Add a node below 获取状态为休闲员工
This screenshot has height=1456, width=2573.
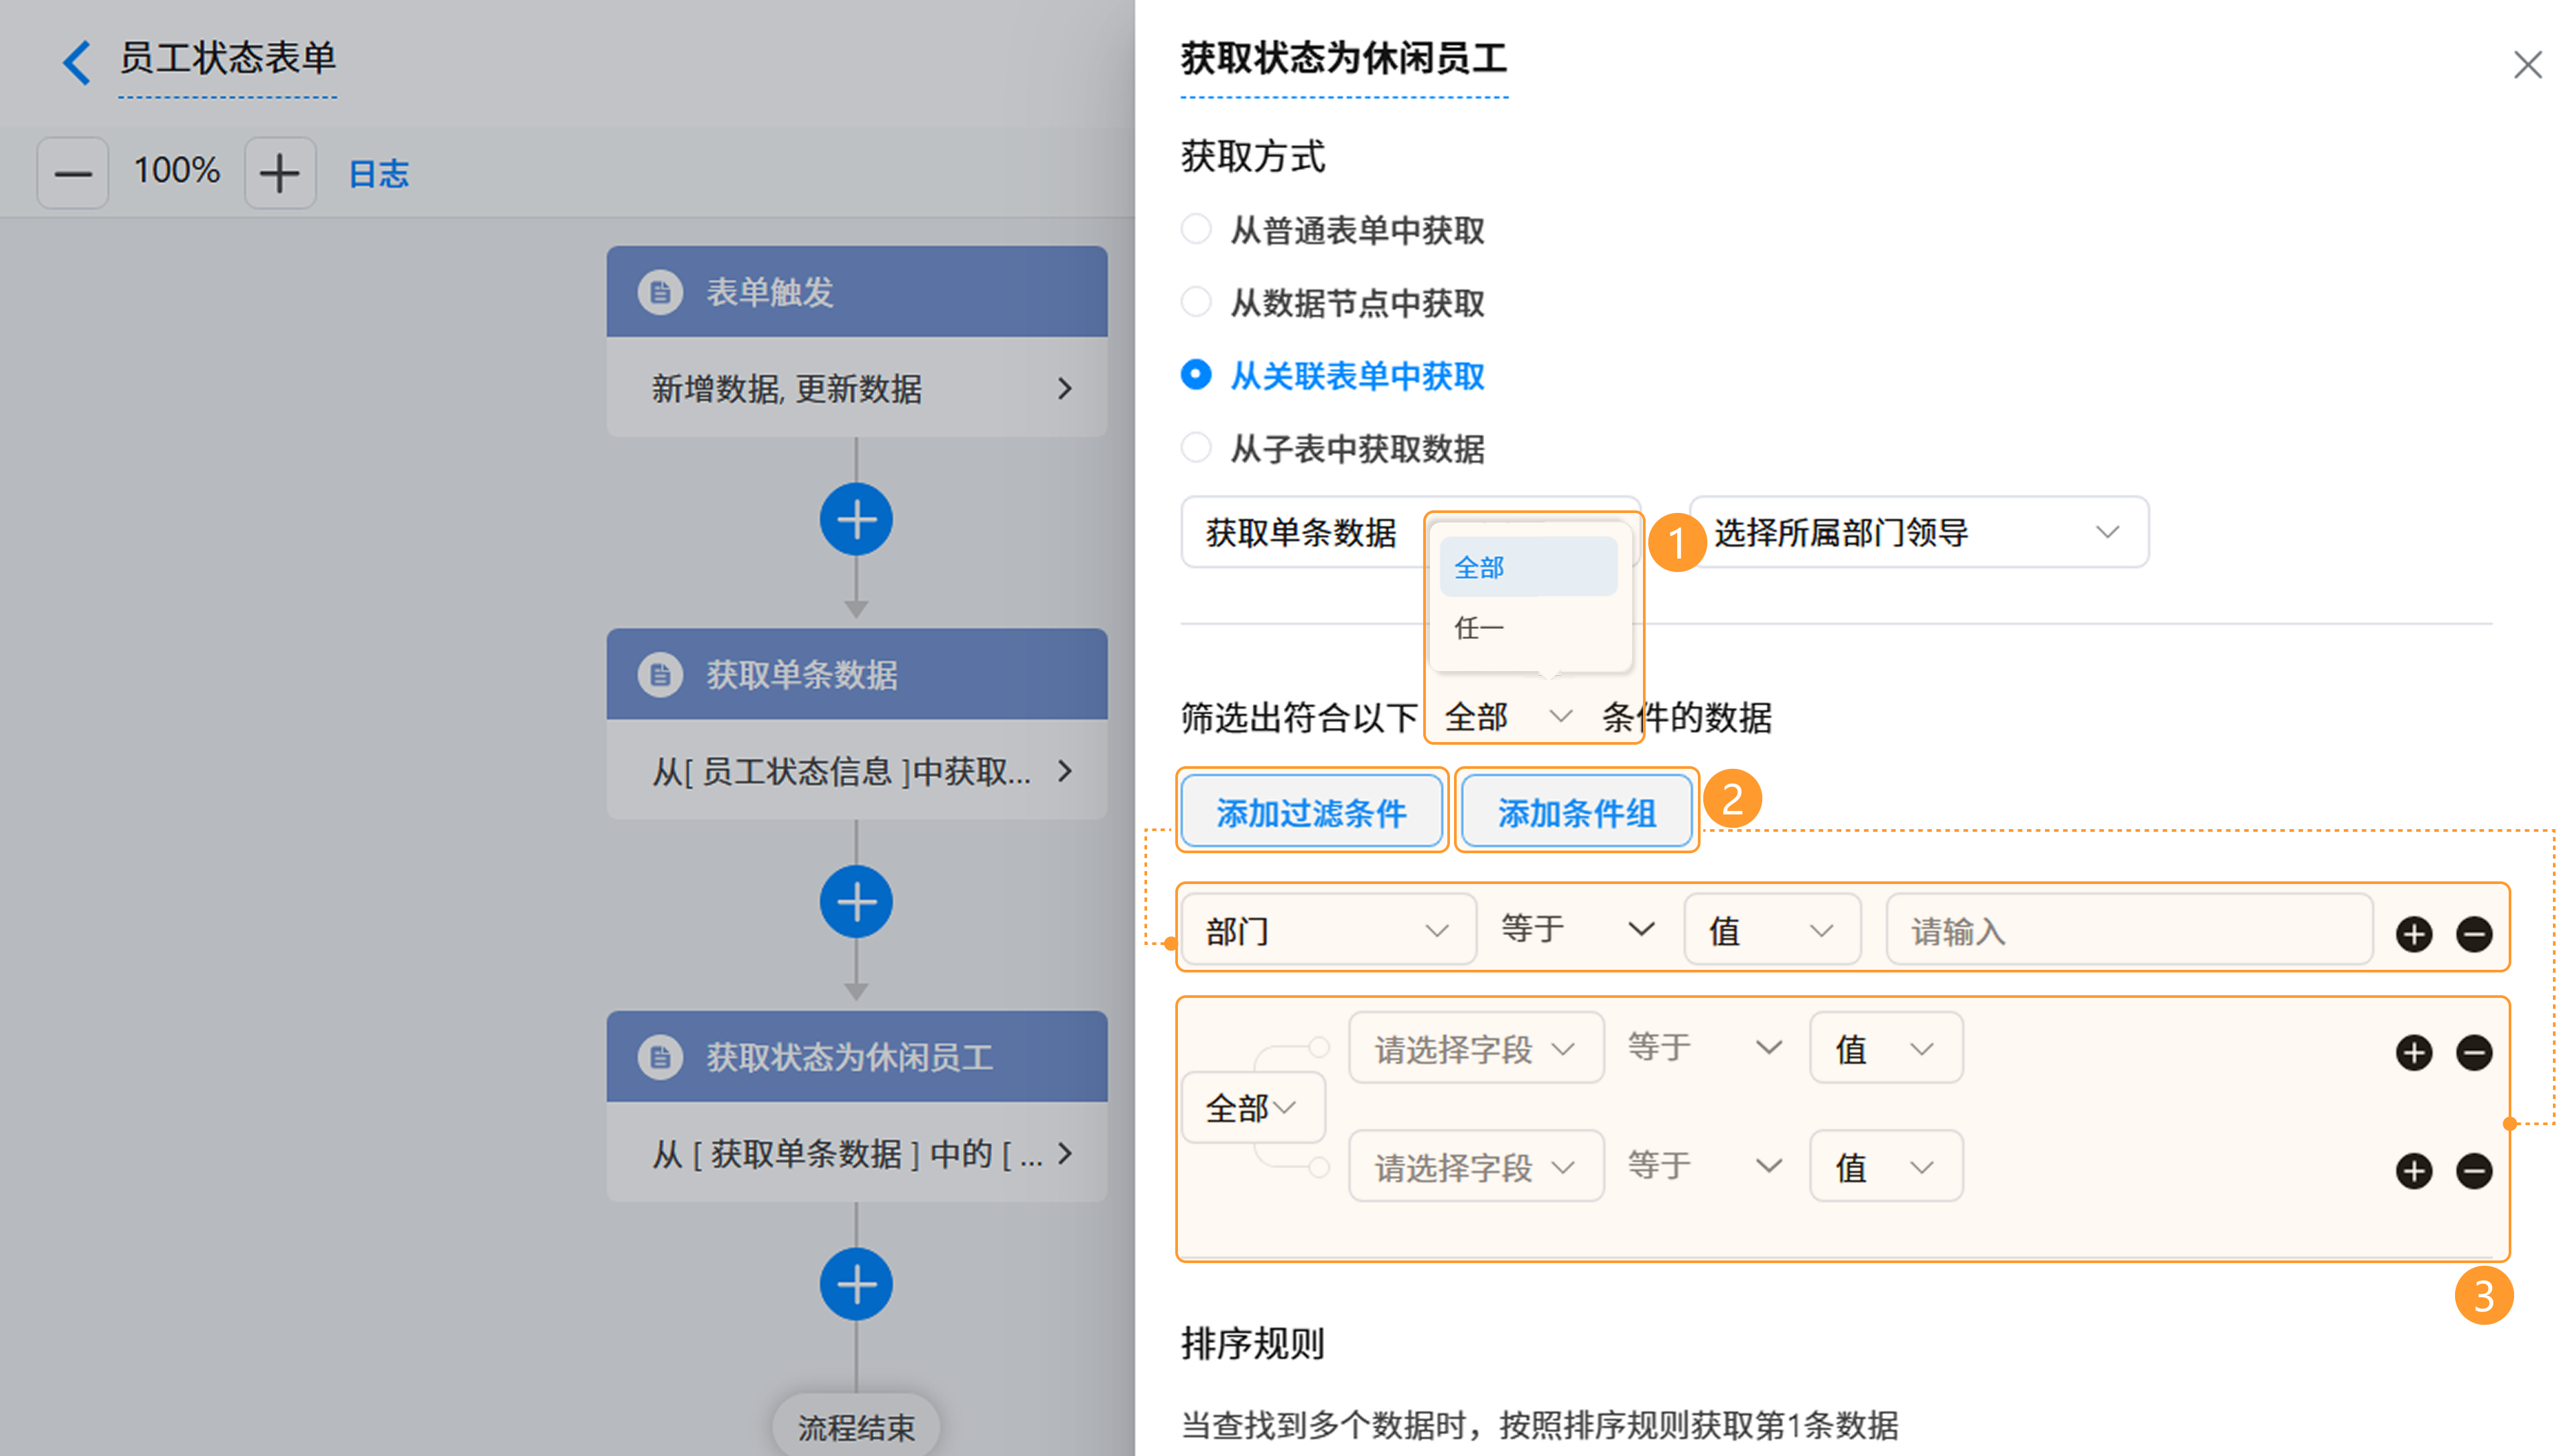point(856,1284)
